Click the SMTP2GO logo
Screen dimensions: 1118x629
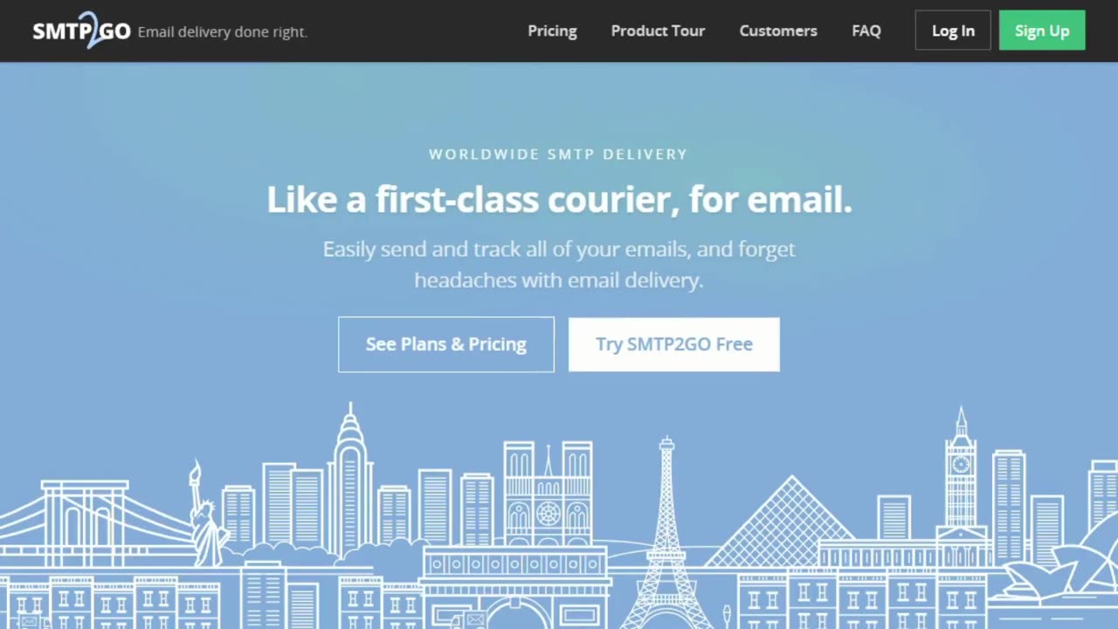(x=81, y=31)
